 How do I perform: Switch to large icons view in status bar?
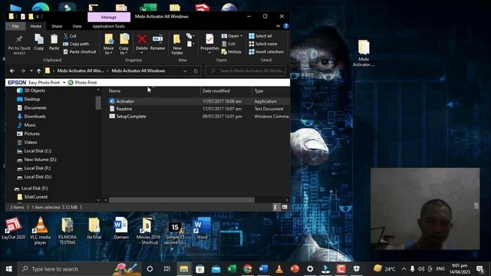point(285,207)
